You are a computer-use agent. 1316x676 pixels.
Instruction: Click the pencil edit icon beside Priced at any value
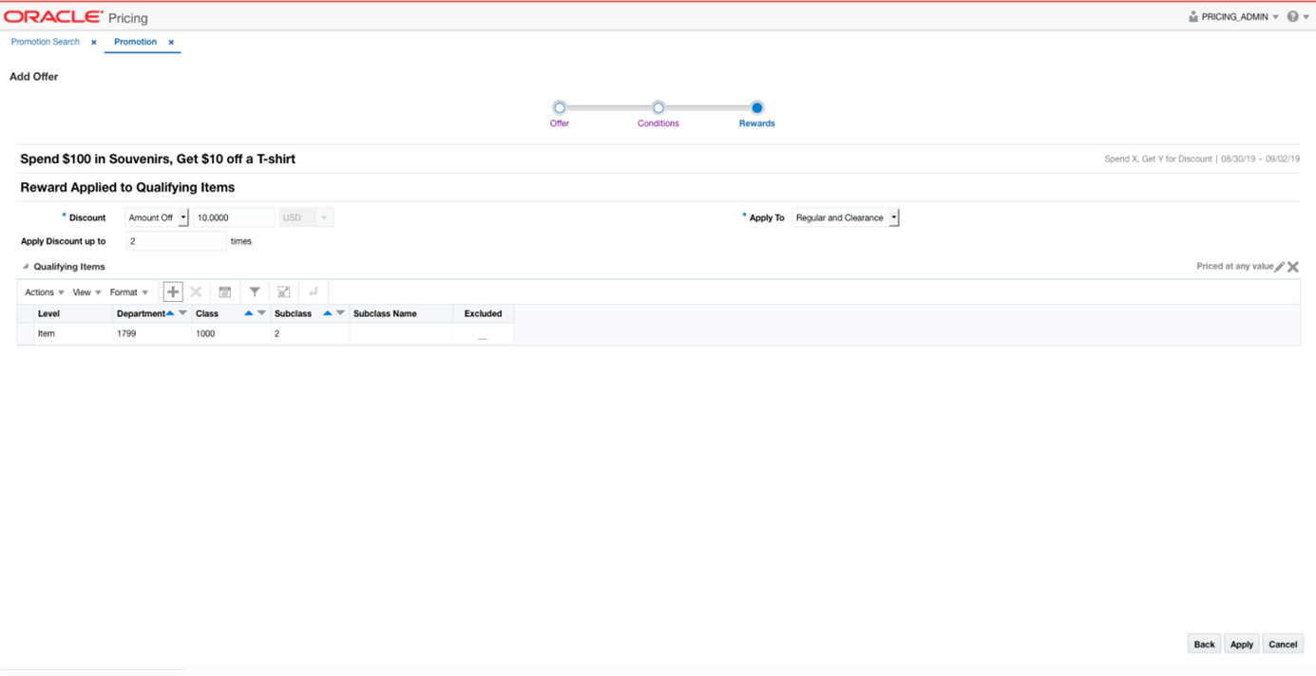(x=1280, y=267)
